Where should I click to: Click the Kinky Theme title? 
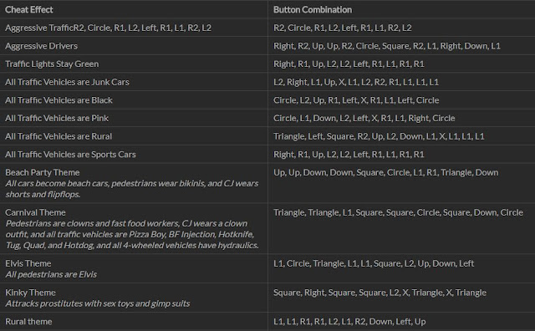(x=30, y=293)
